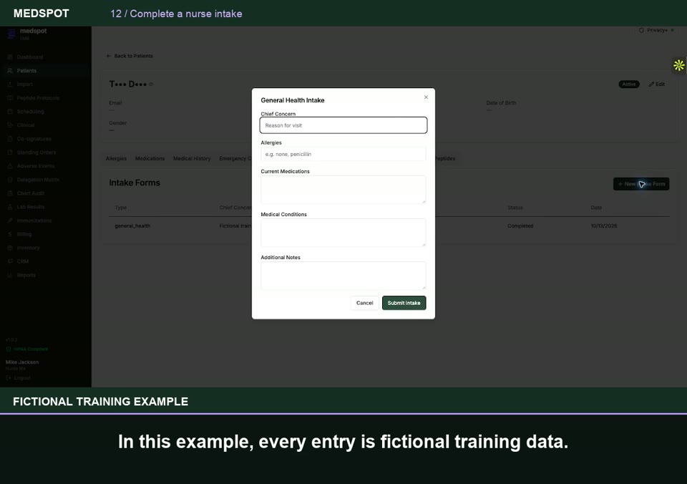Image resolution: width=687 pixels, height=484 pixels.
Task: Open Lab Results flask icon
Action: [x=10, y=207]
